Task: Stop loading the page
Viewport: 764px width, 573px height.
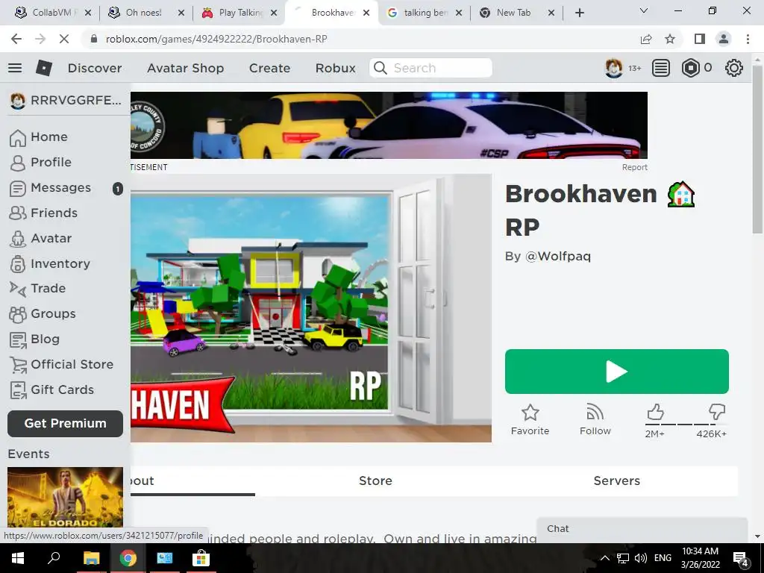Action: [64, 39]
